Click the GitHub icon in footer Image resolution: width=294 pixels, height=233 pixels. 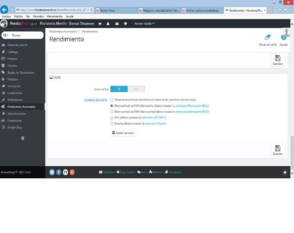[x=66, y=172]
